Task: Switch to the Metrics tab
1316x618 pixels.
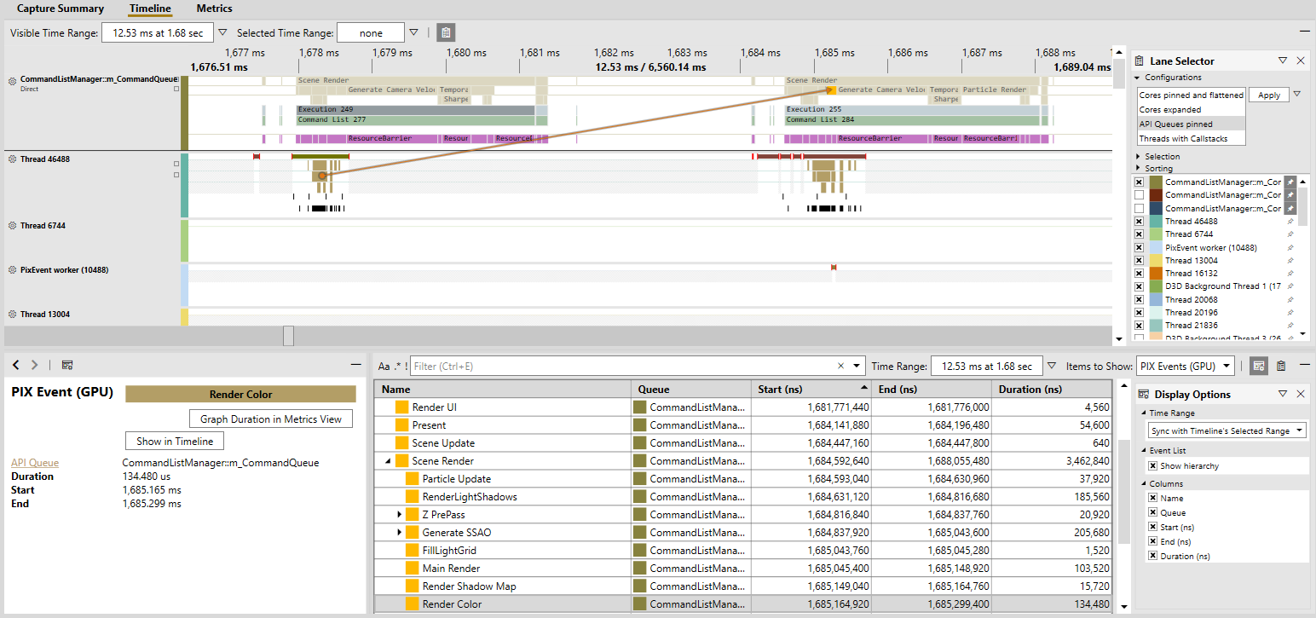Action: [x=215, y=9]
